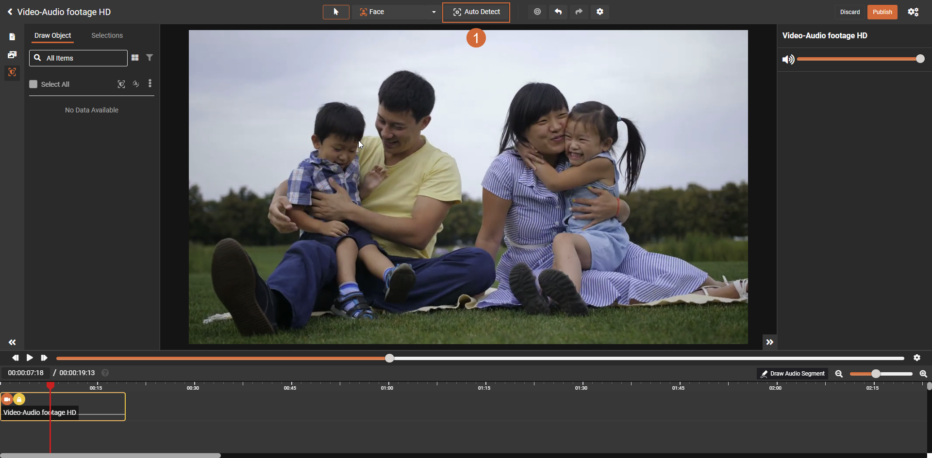Click the timeline zoom in magnifier
The width and height of the screenshot is (932, 458).
tap(923, 374)
